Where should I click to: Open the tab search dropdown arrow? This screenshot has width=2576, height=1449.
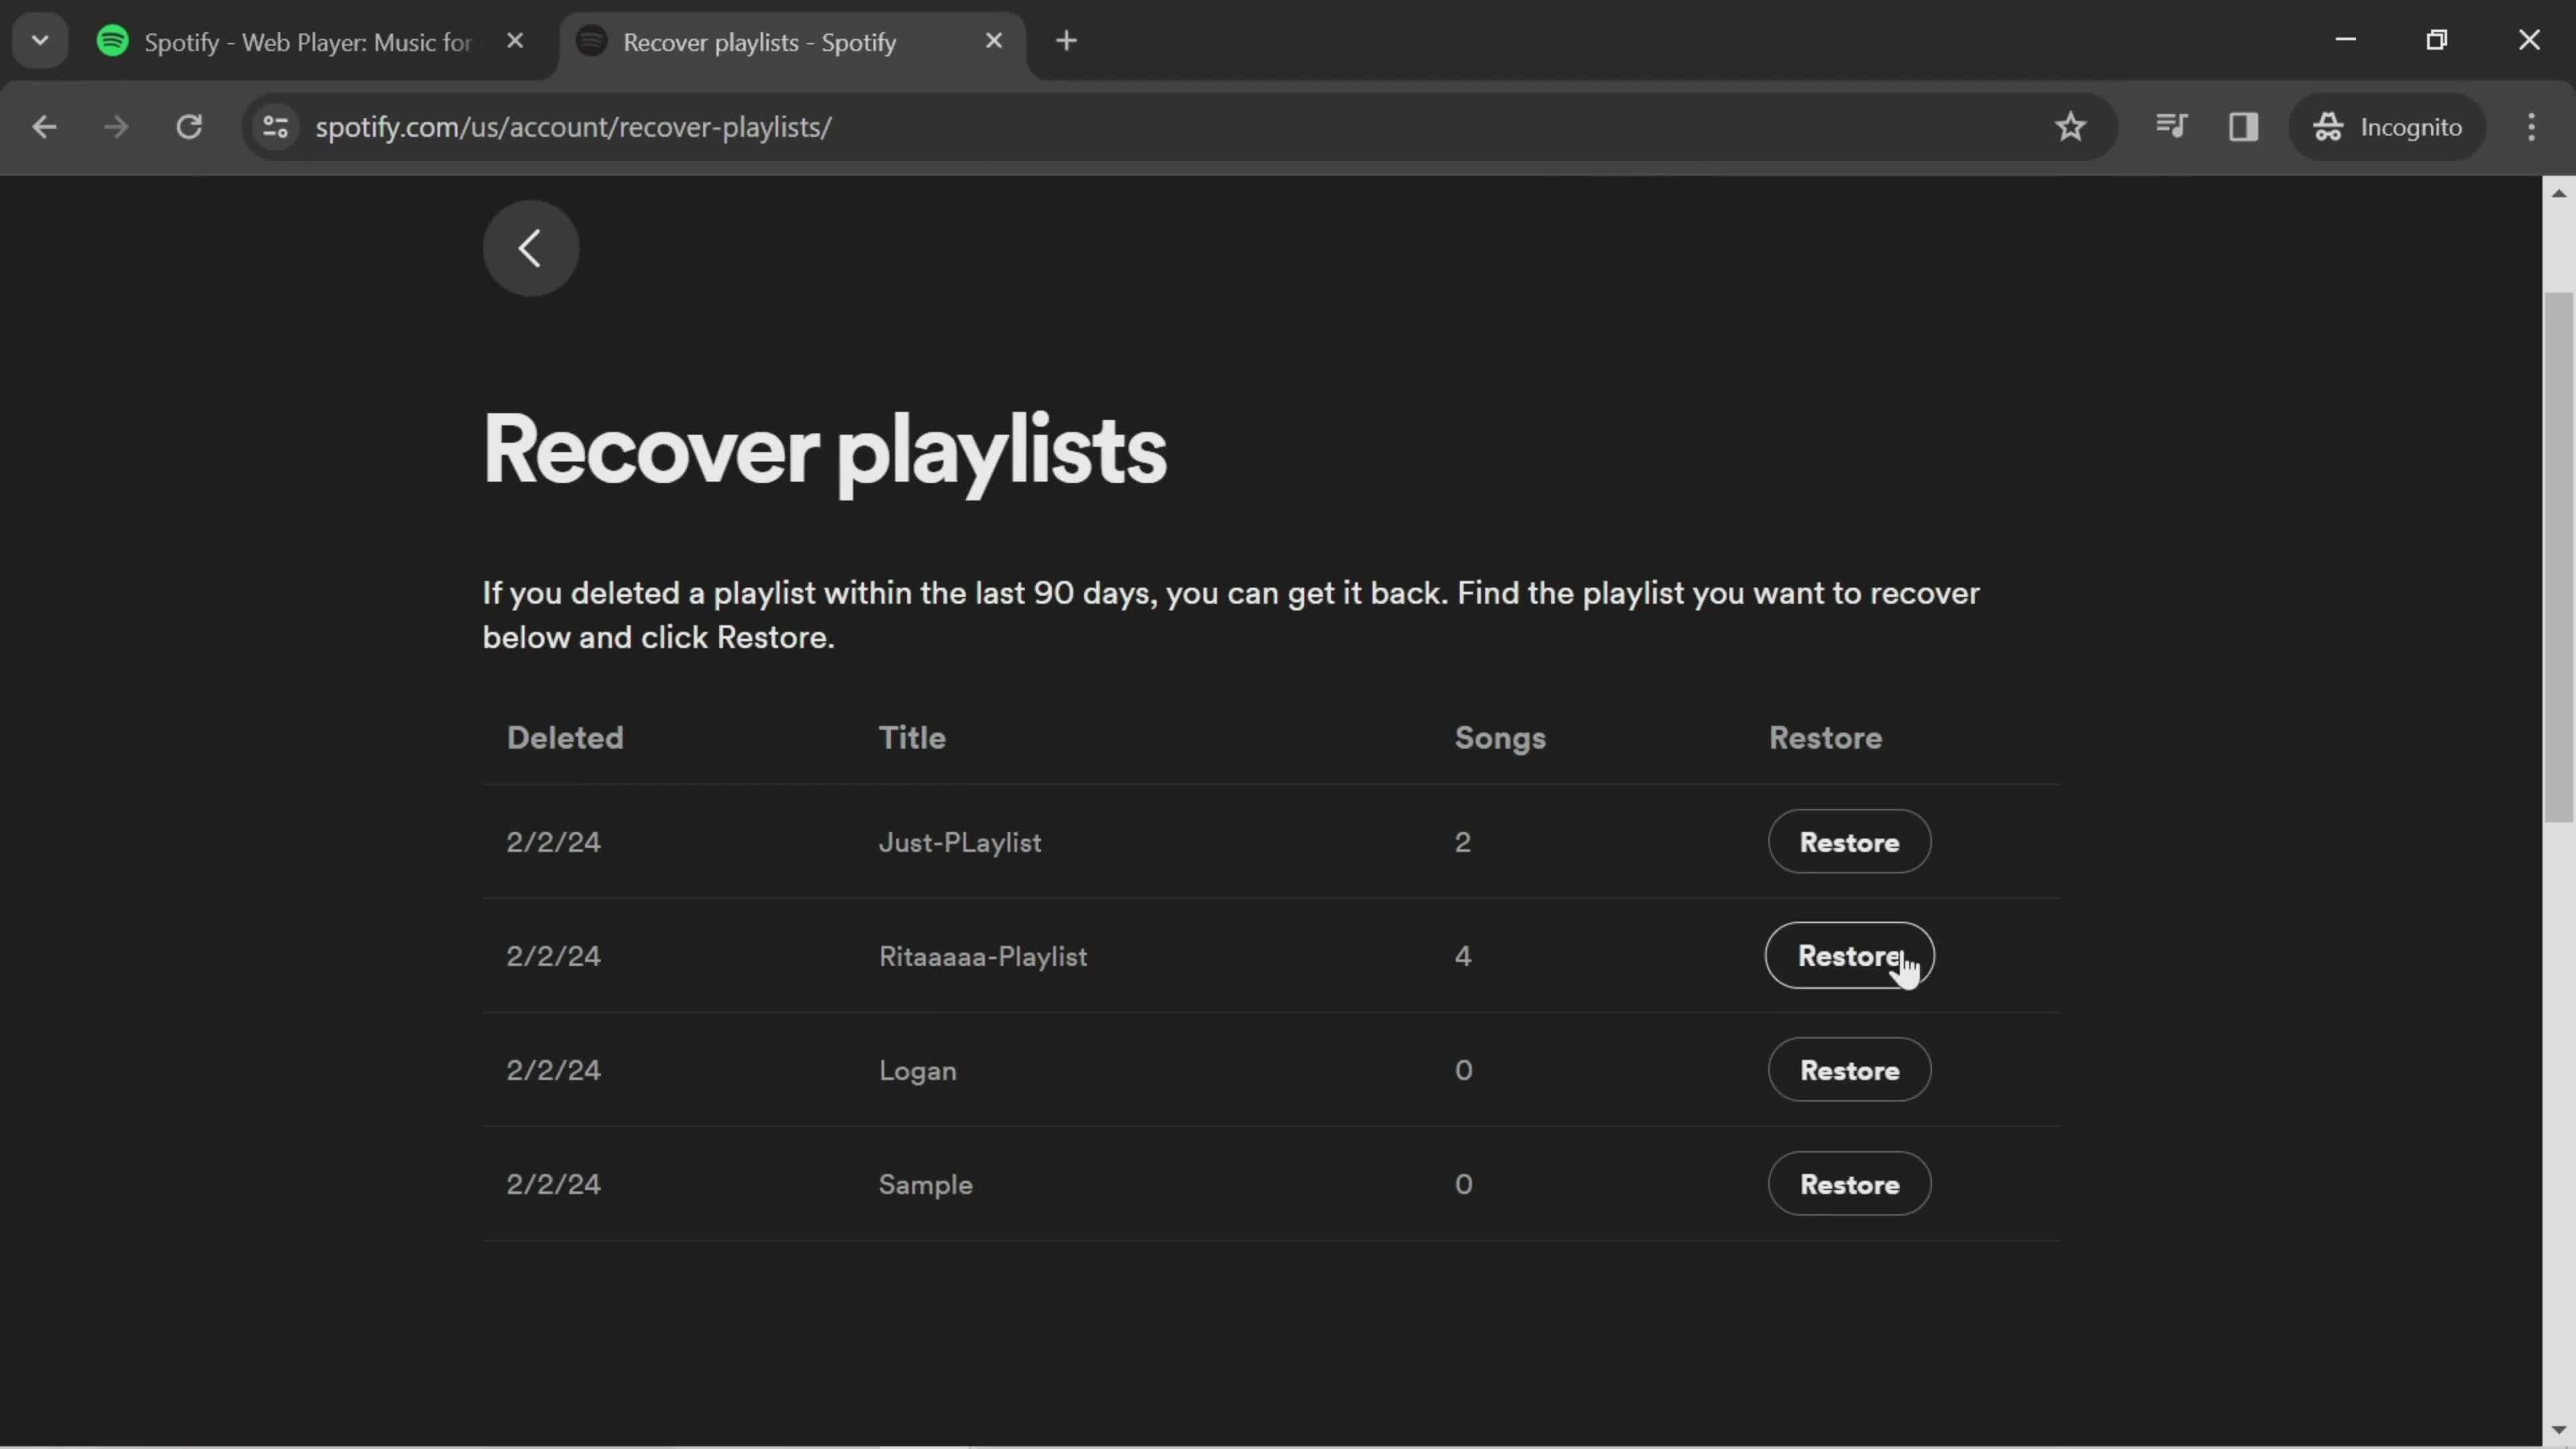[40, 41]
